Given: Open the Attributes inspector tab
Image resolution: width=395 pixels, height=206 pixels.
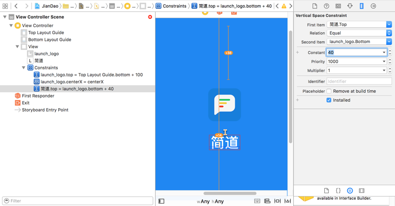Looking at the screenshot, I should tap(350, 6).
